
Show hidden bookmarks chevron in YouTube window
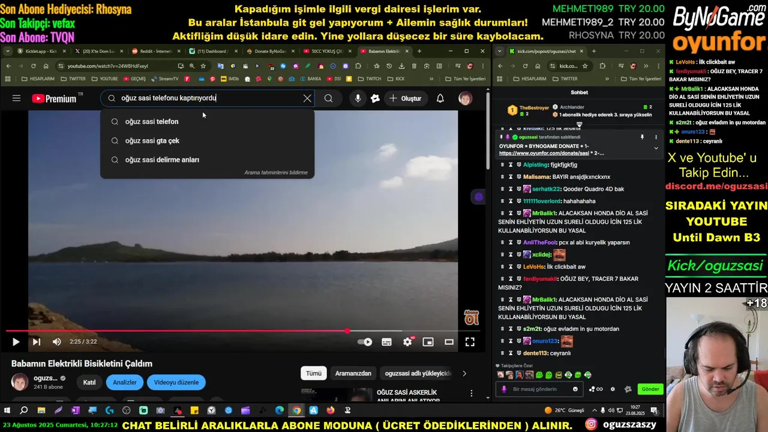tap(431, 79)
